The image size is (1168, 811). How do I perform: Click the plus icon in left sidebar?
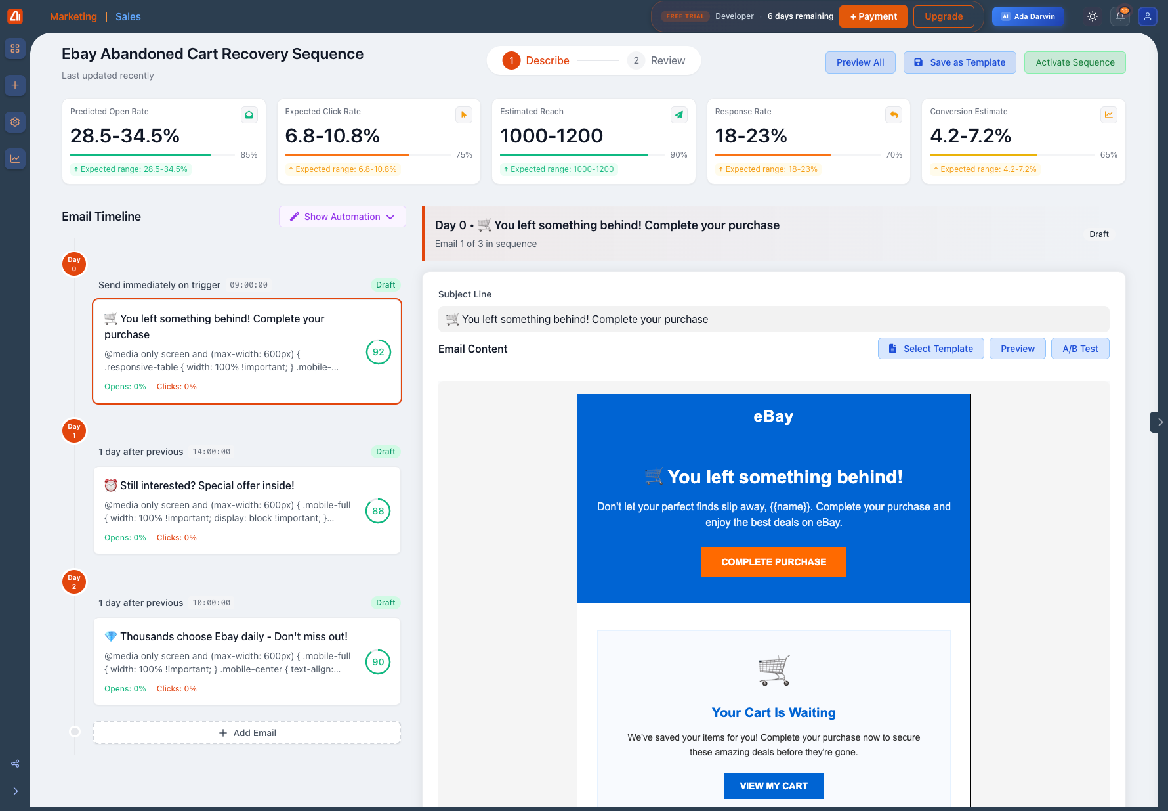tap(15, 85)
